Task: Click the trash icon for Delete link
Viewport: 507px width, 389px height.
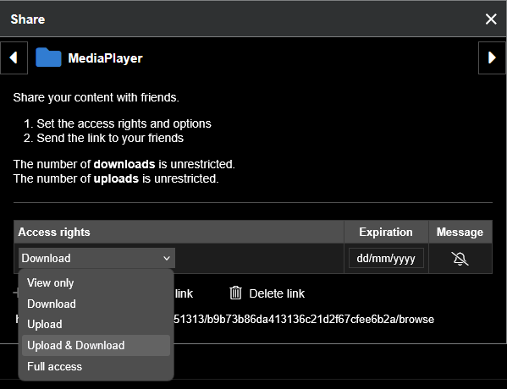Action: pos(235,293)
